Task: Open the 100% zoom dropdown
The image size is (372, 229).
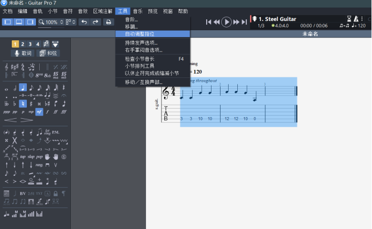Action: (50, 22)
